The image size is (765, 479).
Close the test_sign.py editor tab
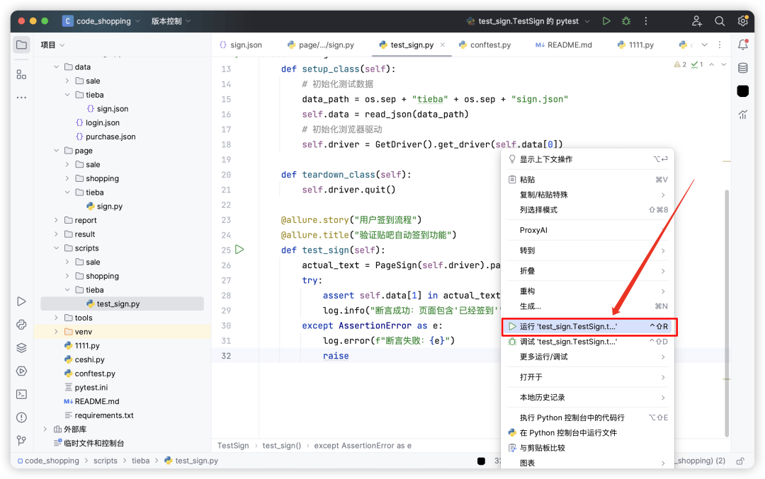443,45
